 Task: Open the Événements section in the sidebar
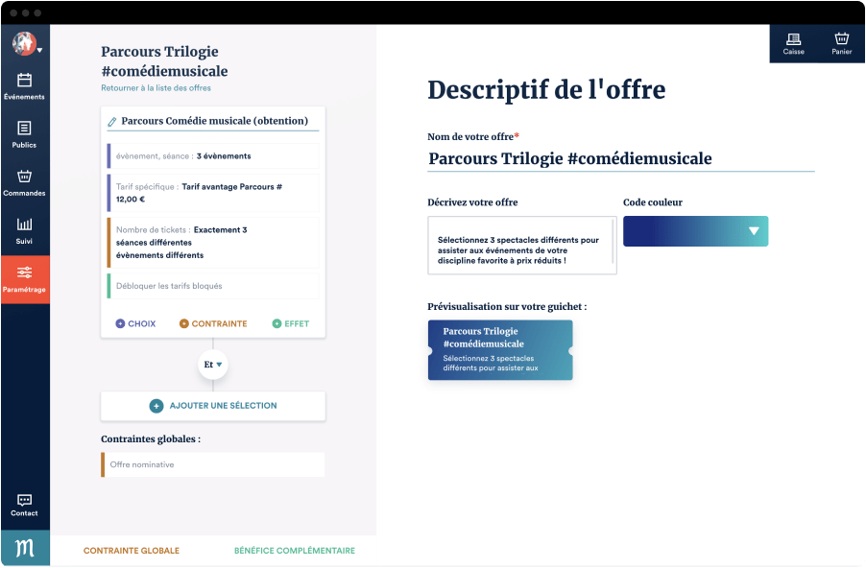coord(25,86)
